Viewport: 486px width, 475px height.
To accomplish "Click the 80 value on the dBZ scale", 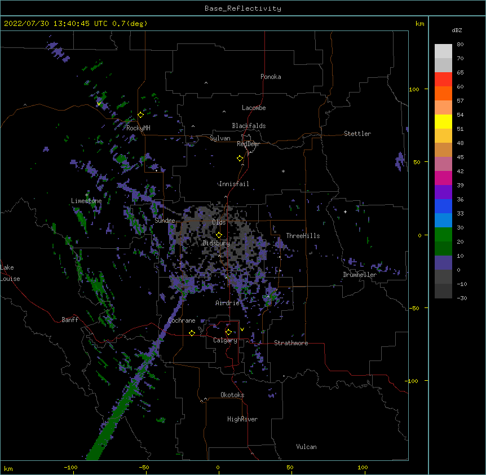I will pyautogui.click(x=460, y=44).
